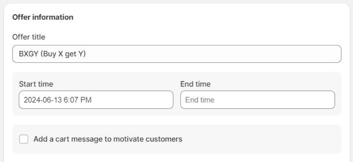
Task: Select the empty End time field
Action: coord(257,100)
